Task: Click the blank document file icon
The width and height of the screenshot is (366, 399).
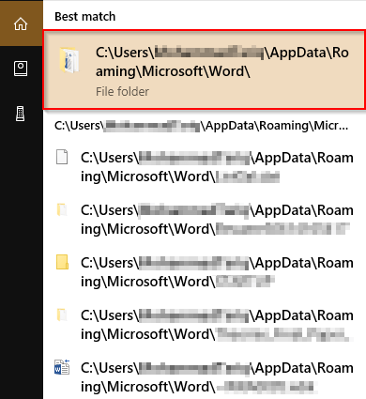Action: tap(62, 157)
